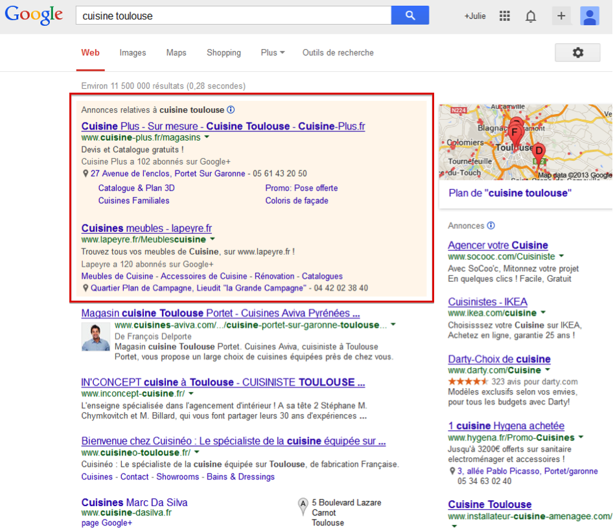The width and height of the screenshot is (613, 530).
Task: Click the Google logo
Action: 34,16
